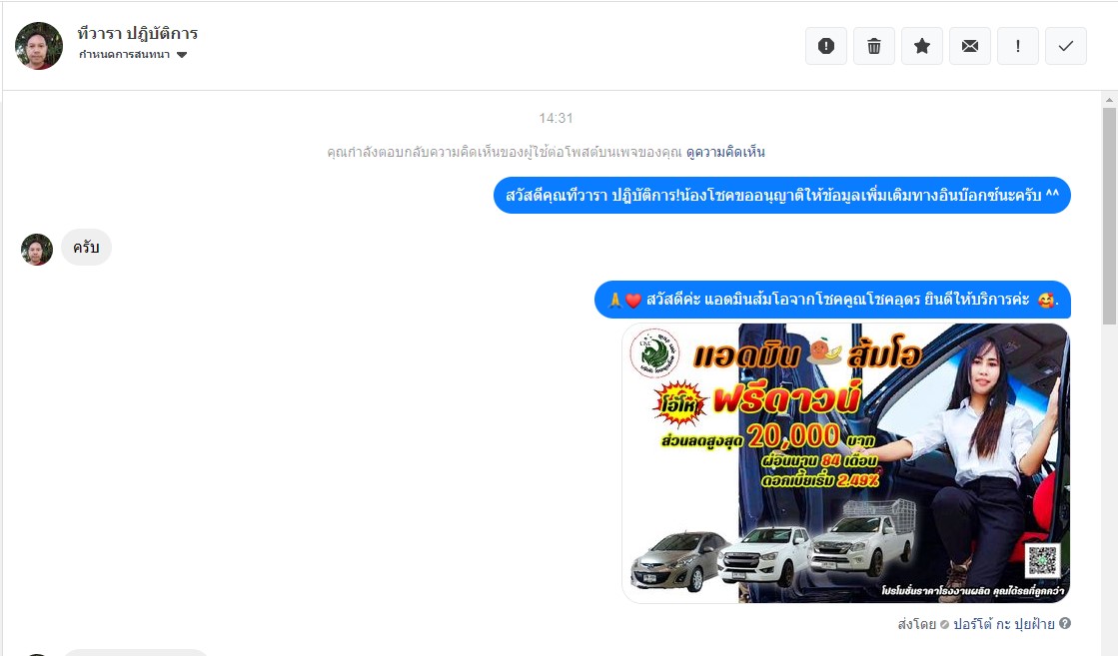Screen dimensions: 1118x656
Task: Click the chat vertical scrollbar thumb
Action: point(1109,217)
